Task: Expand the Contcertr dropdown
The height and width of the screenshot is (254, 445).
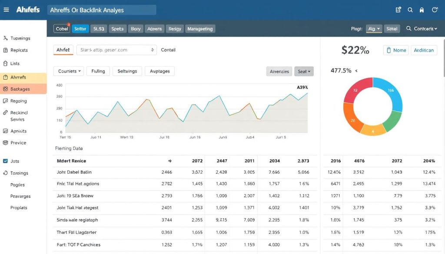Action: [425, 29]
